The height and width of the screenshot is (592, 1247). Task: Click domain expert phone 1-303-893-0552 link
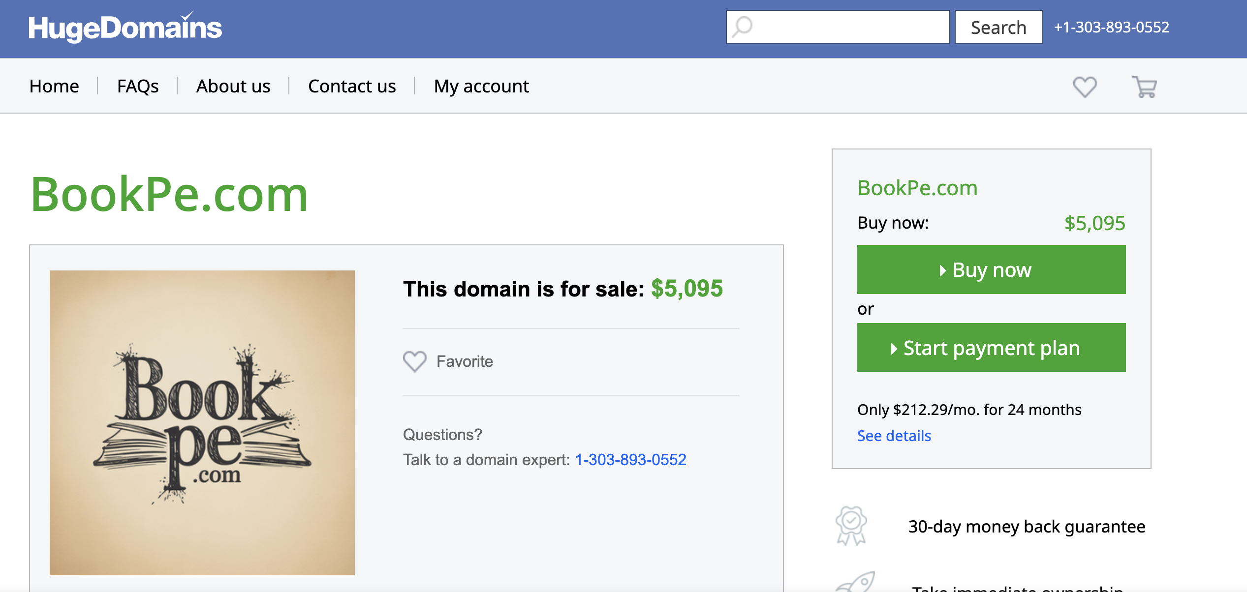click(x=630, y=460)
